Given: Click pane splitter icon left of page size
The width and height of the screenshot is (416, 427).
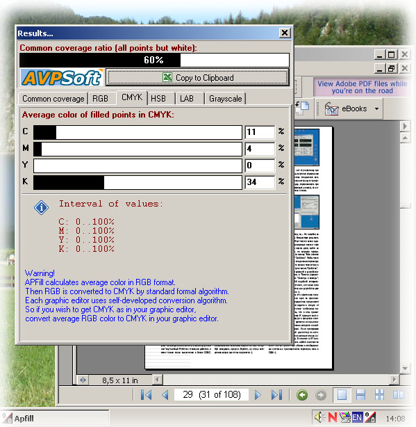Looking at the screenshot, I should click(83, 380).
